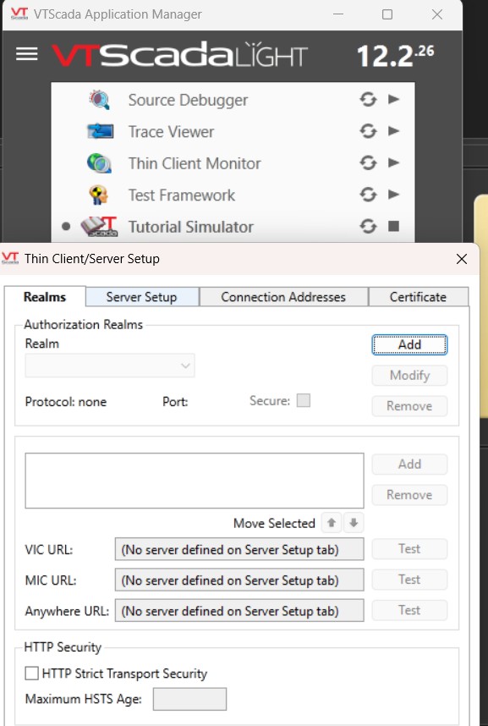This screenshot has height=726, width=488.
Task: Reload the Source Debugger application
Action: (x=368, y=99)
